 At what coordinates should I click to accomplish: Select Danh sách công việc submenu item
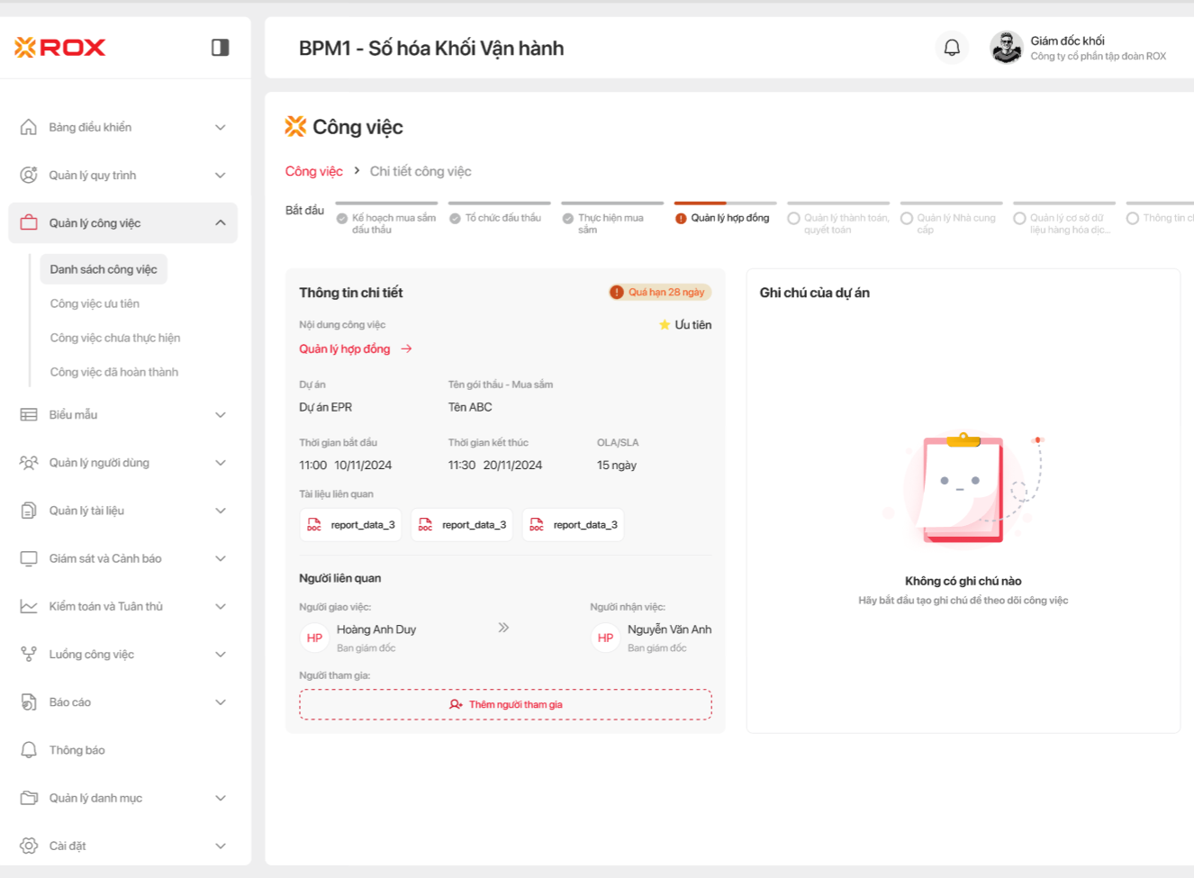tap(104, 269)
